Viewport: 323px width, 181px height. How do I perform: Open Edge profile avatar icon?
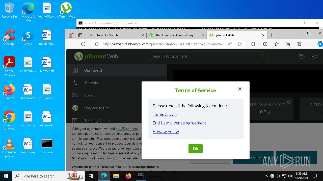(x=71, y=35)
